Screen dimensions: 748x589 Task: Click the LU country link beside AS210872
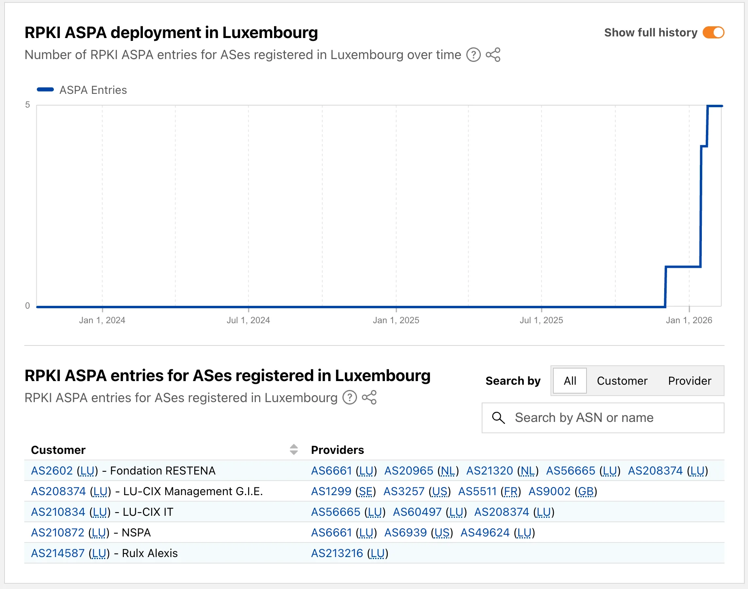(98, 532)
